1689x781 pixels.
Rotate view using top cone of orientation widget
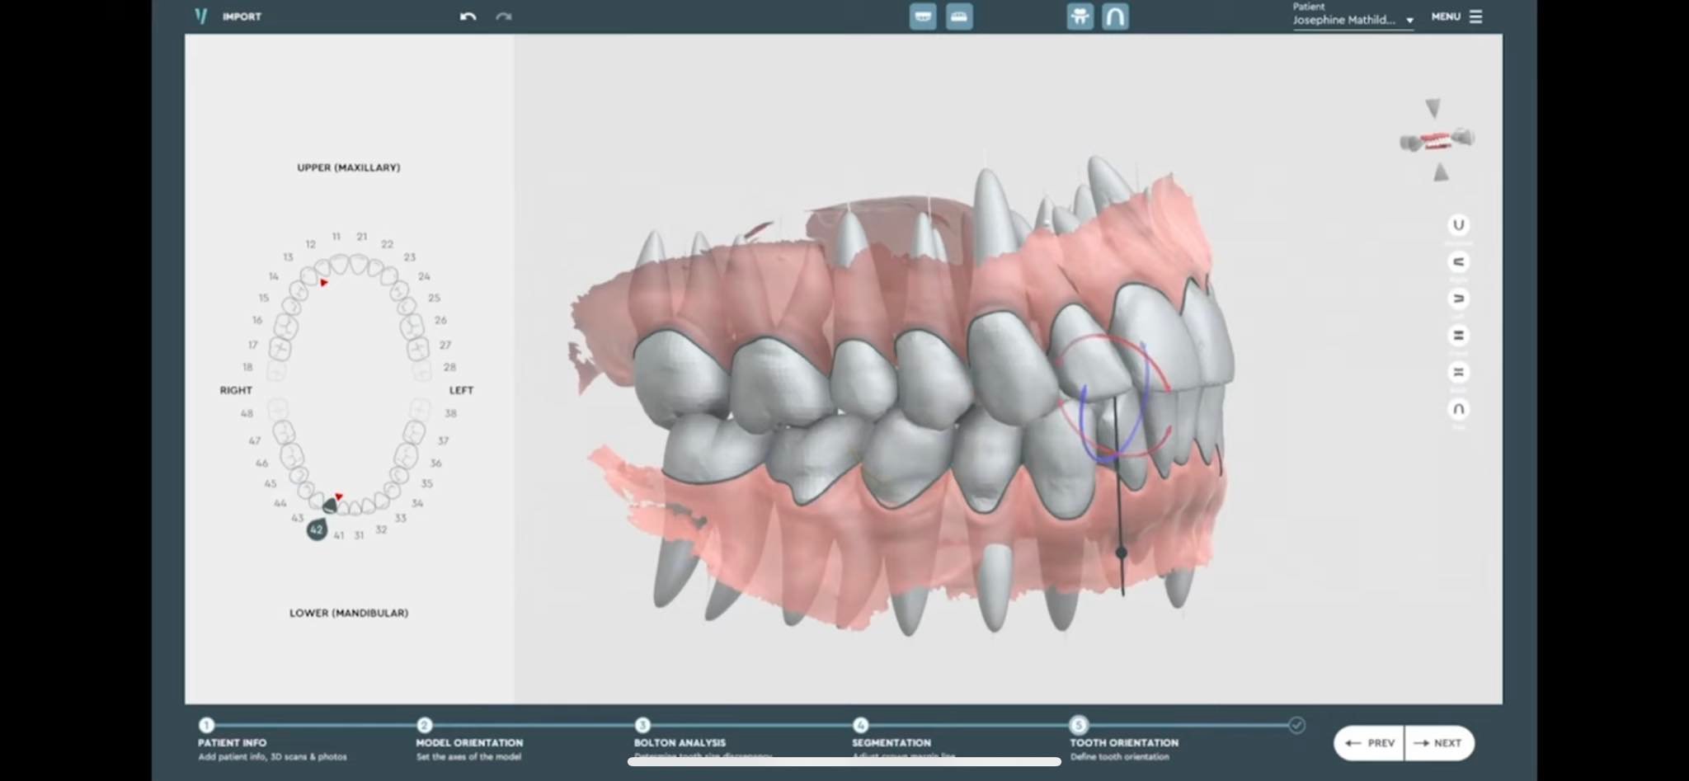pos(1433,108)
